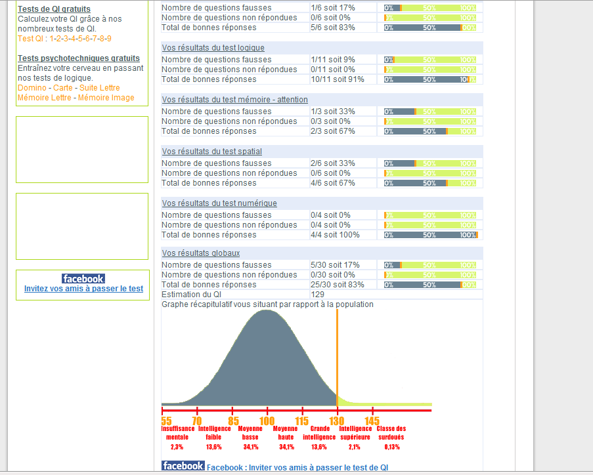The image size is (593, 475).
Task: Click the orange IQ marker line on graph
Action: pyautogui.click(x=337, y=358)
